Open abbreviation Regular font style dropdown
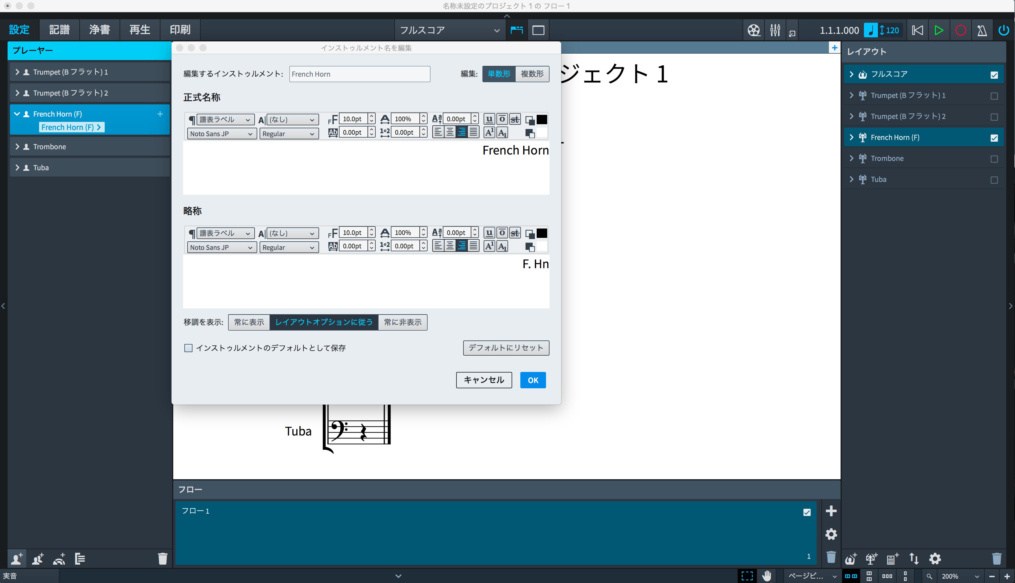 (289, 247)
